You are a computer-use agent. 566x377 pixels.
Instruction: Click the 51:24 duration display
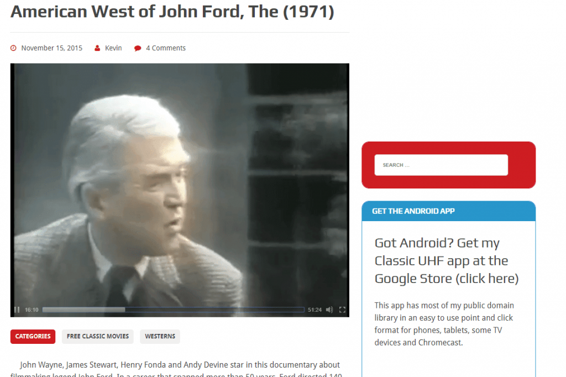[x=315, y=310]
